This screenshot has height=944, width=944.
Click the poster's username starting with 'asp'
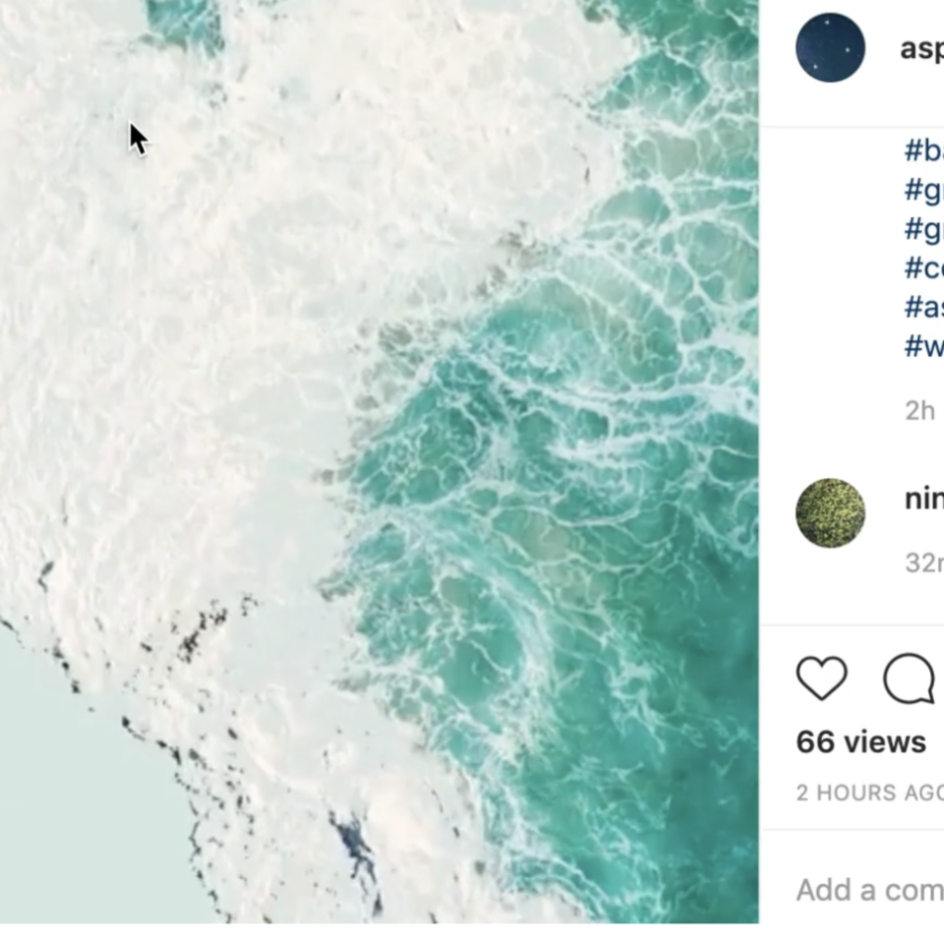921,48
